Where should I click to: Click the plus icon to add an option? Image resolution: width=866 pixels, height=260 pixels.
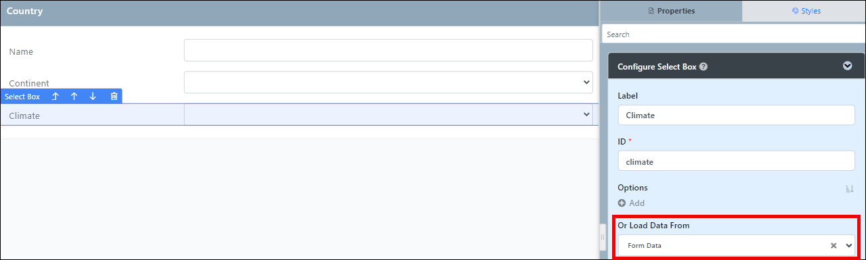(x=622, y=203)
